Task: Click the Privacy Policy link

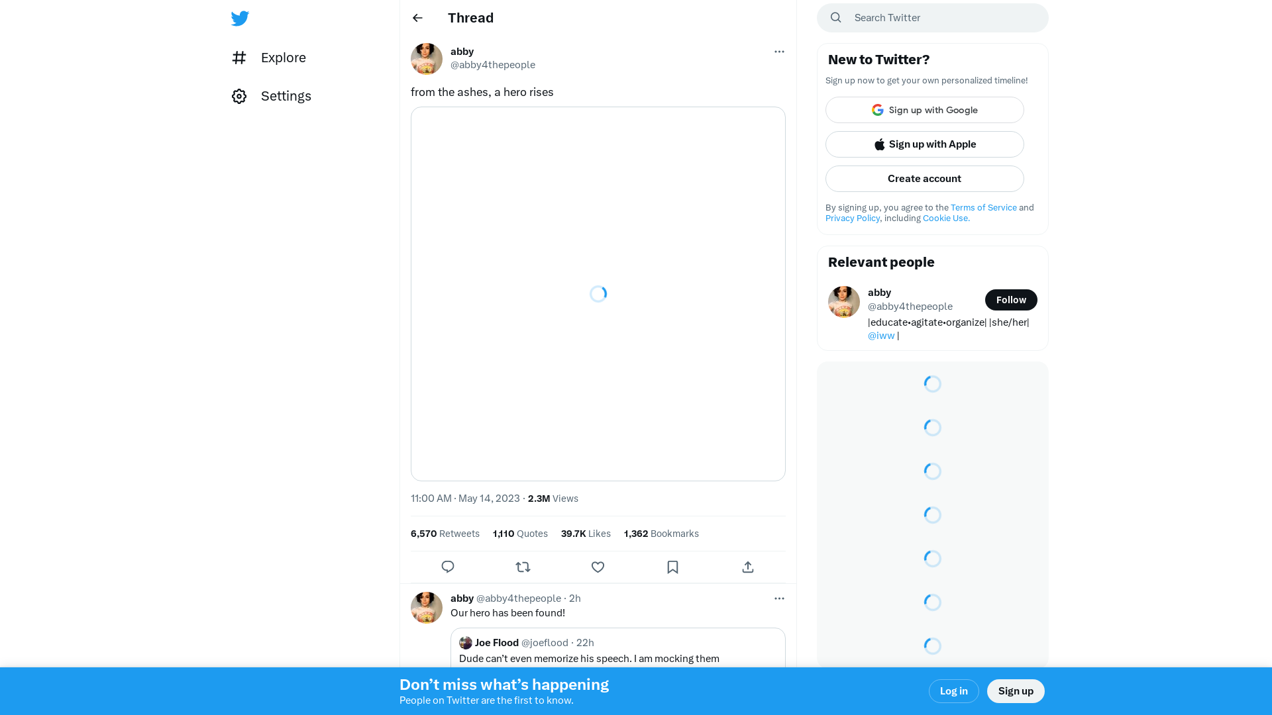Action: click(853, 218)
